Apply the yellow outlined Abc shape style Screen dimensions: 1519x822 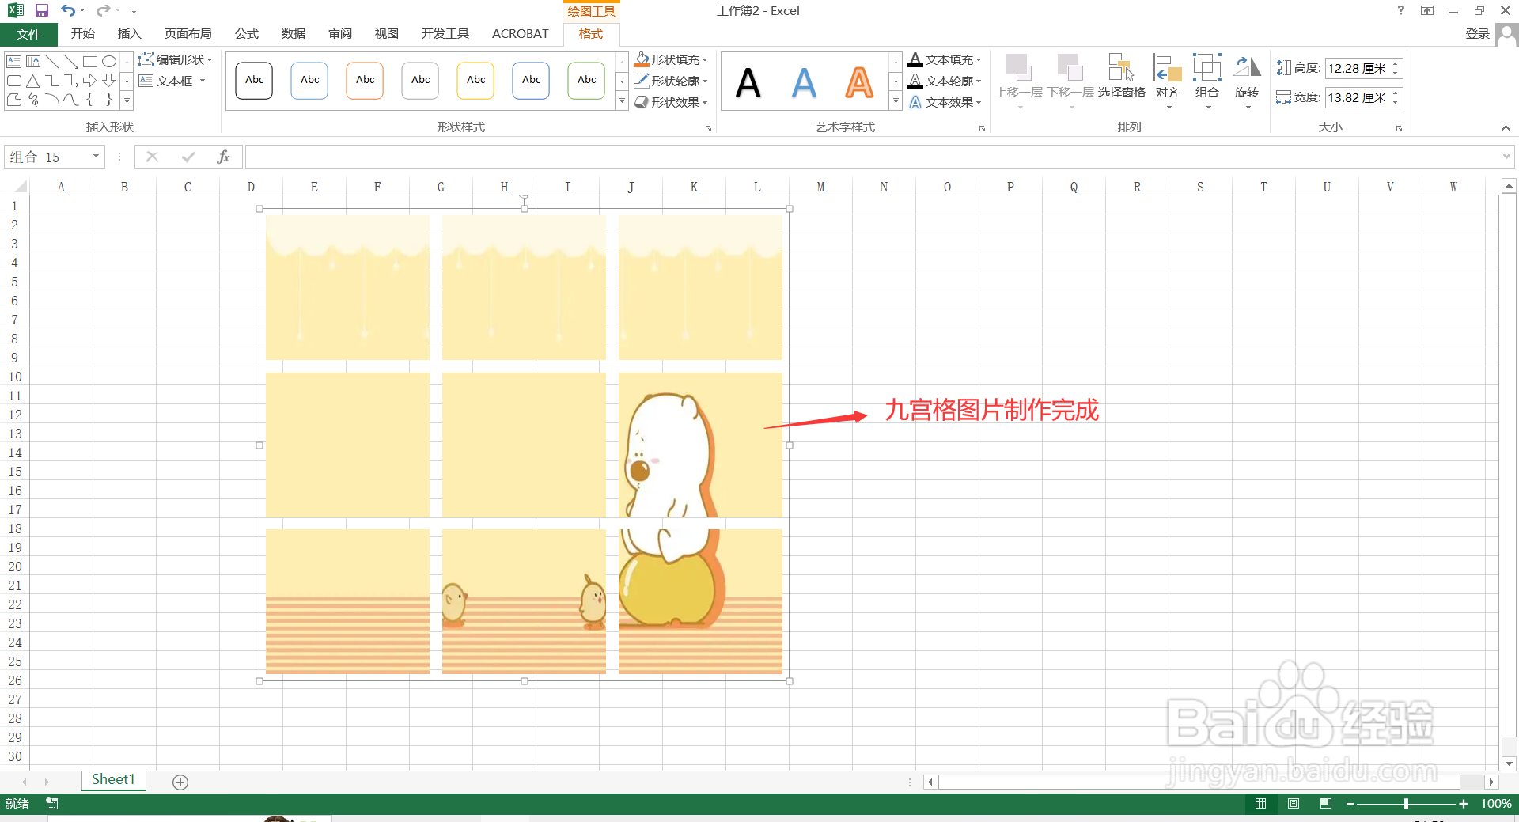click(x=475, y=81)
